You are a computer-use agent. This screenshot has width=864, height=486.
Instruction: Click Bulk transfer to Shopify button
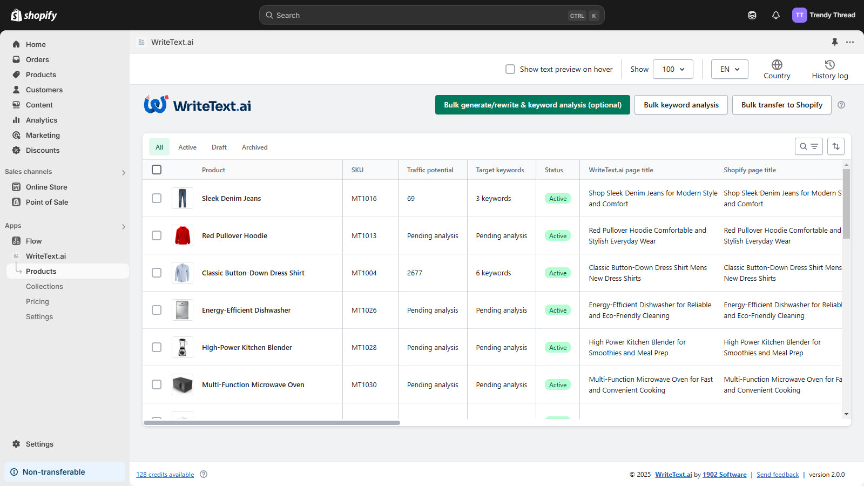click(x=781, y=105)
